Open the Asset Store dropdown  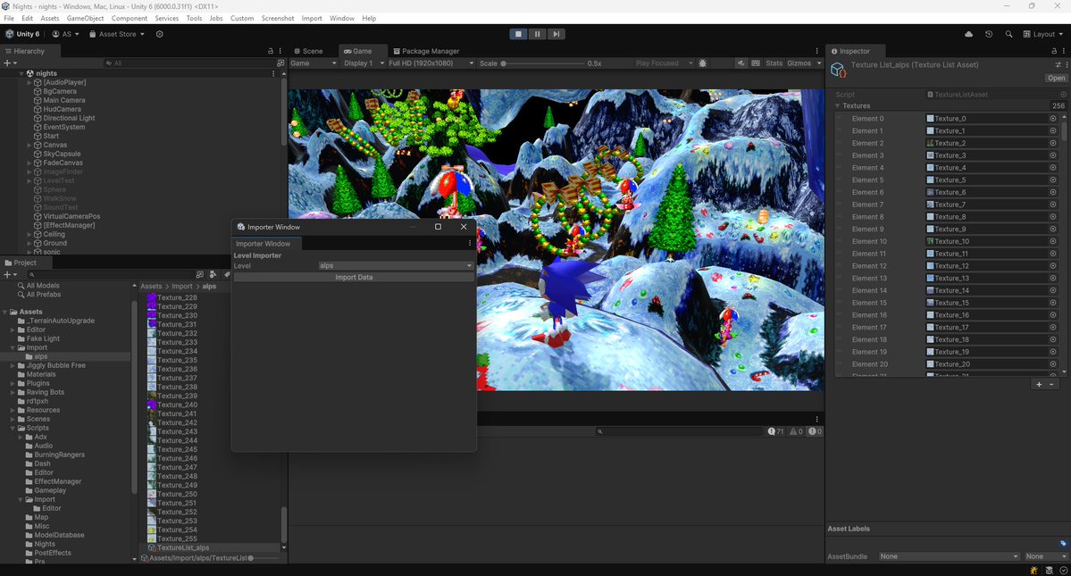pos(117,34)
